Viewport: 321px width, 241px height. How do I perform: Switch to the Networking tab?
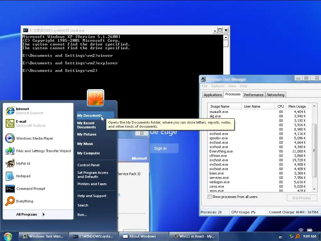click(x=276, y=95)
